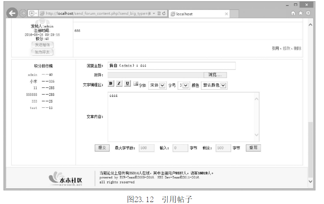Go back with the browser back arrow

click(12, 14)
